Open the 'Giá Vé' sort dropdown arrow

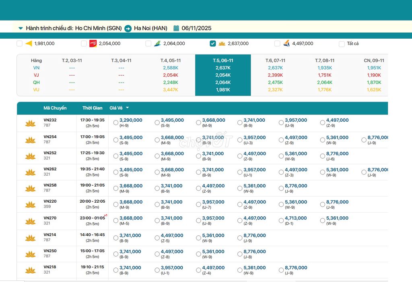pyautogui.click(x=127, y=108)
